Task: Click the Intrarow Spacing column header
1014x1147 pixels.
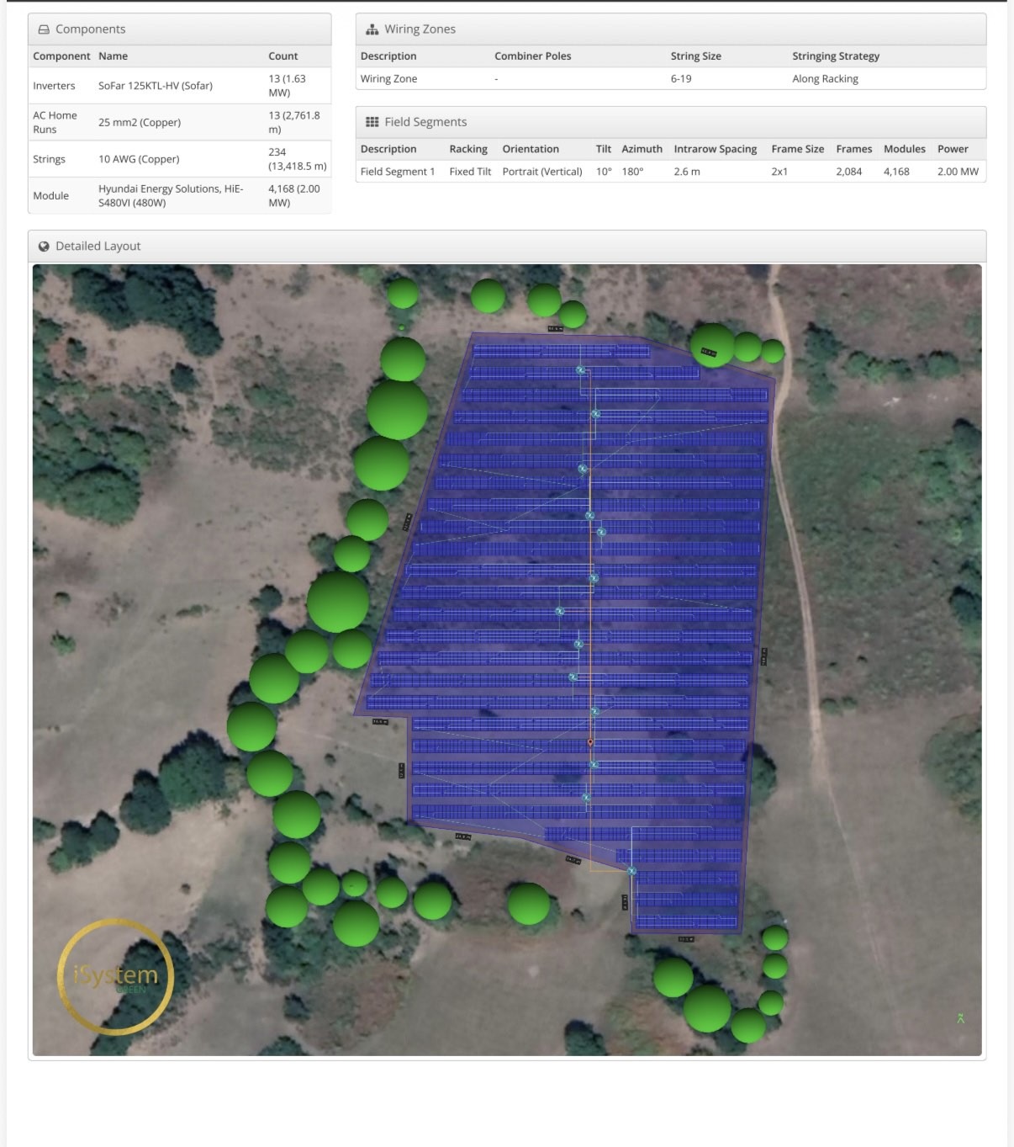Action: pyautogui.click(x=715, y=149)
